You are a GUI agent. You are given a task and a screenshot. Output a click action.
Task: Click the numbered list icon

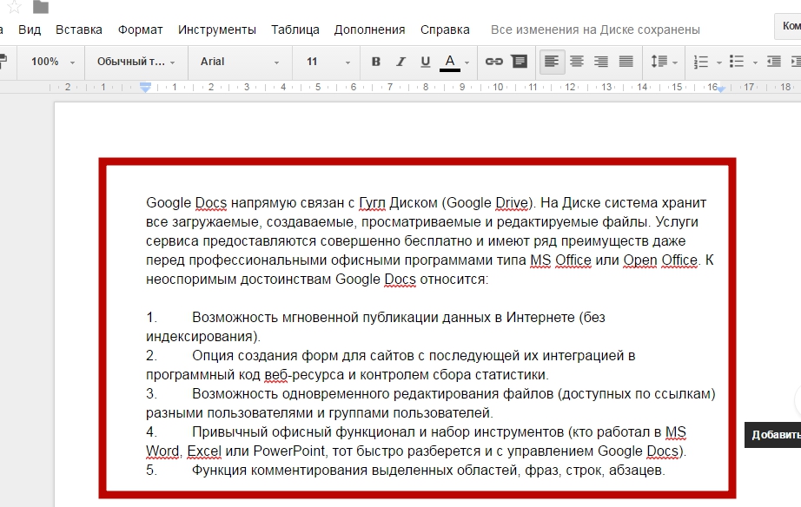click(x=701, y=62)
